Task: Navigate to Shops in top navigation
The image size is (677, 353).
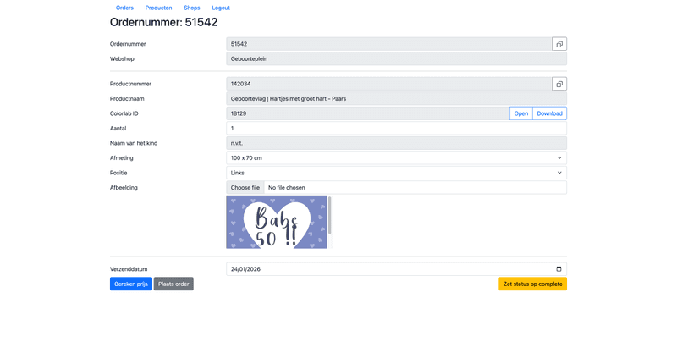Action: click(192, 8)
